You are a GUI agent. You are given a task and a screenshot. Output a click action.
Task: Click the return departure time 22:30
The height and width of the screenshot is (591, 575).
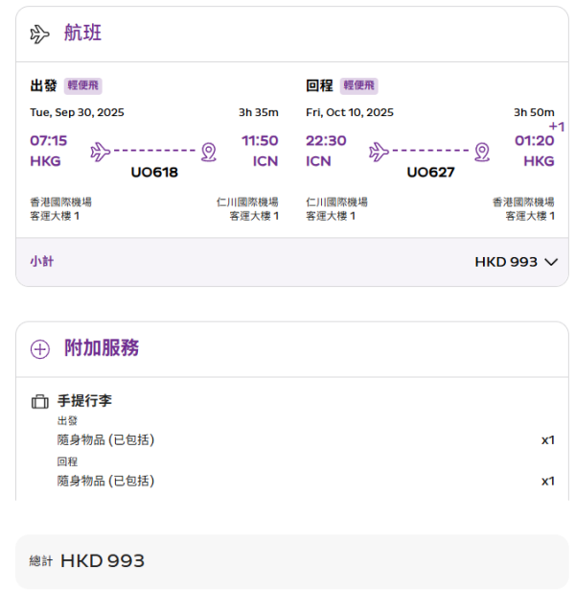pyautogui.click(x=326, y=141)
